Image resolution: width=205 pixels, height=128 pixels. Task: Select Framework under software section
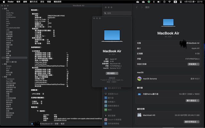(x=10, y=79)
